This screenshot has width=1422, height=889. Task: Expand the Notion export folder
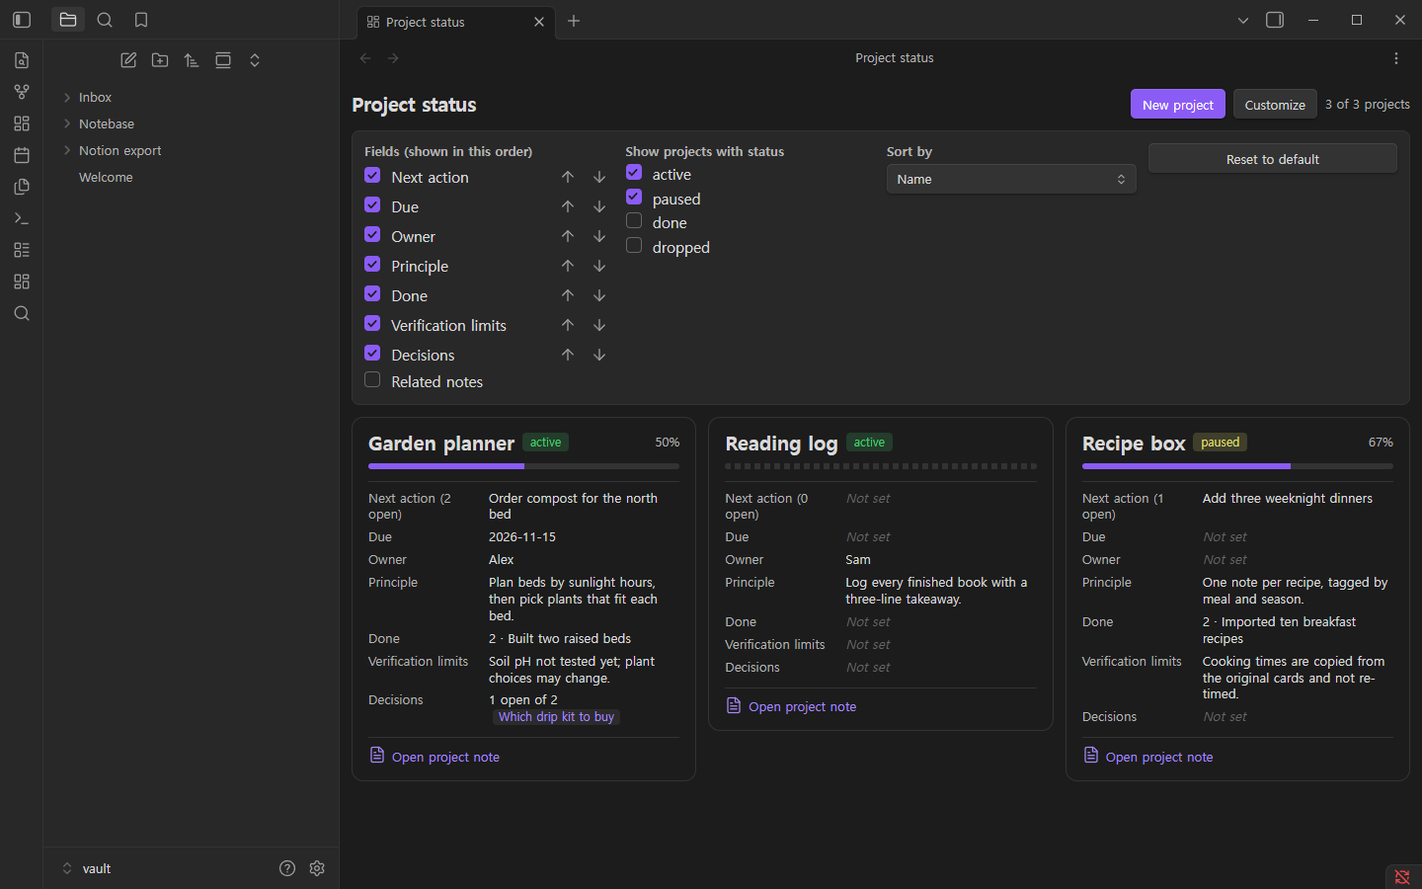point(119,150)
